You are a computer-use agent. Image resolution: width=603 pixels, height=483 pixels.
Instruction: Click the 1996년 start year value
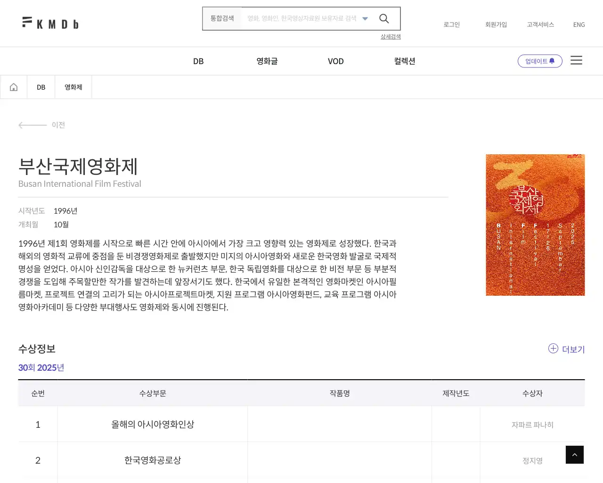click(x=65, y=211)
